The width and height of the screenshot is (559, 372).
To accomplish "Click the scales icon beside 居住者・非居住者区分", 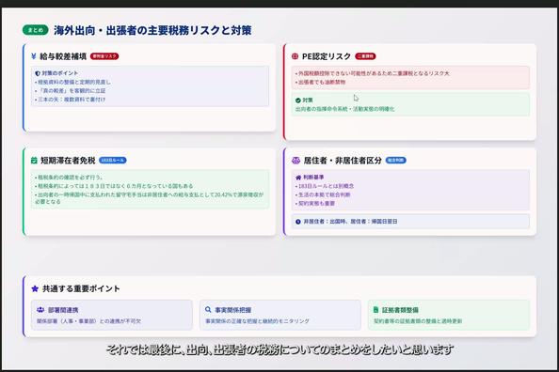I will tap(295, 161).
